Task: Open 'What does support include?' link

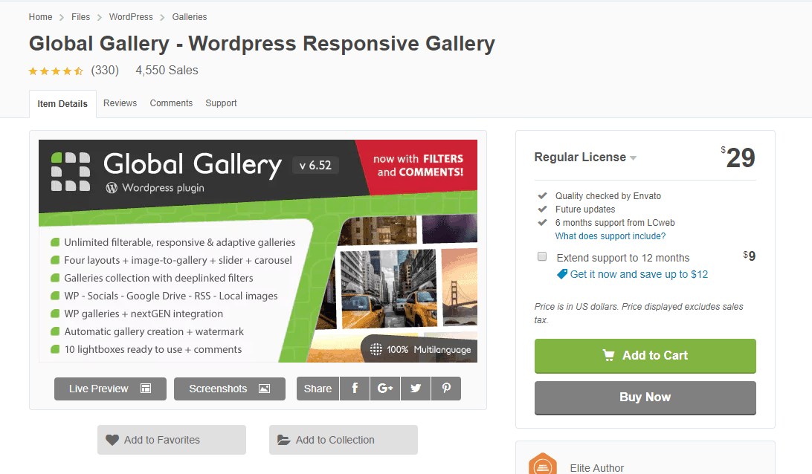Action: tap(610, 236)
